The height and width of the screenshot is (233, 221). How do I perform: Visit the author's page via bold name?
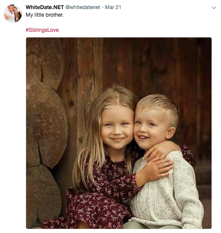[x=45, y=7]
